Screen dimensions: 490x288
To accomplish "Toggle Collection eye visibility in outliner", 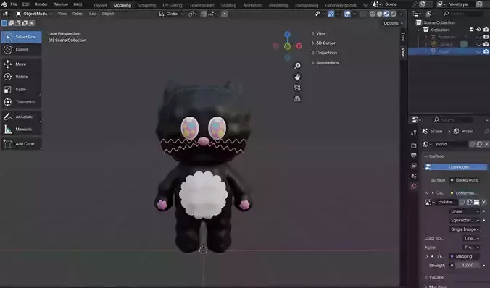I will tap(478, 30).
